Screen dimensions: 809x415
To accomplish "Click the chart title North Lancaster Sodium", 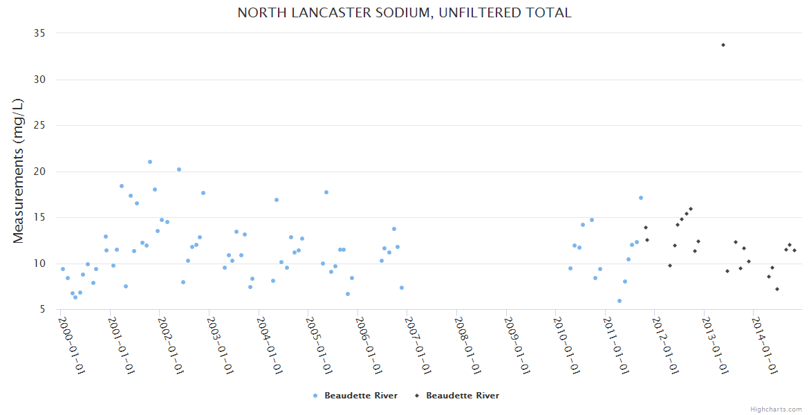I will [404, 12].
